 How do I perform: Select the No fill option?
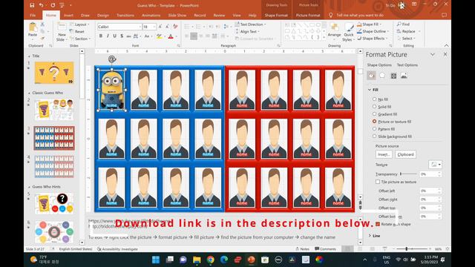[x=374, y=99]
